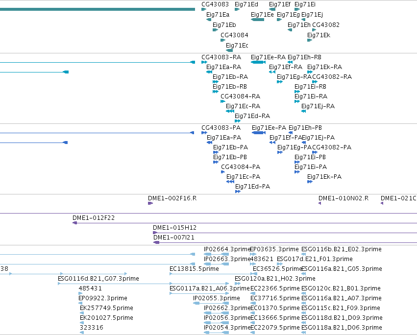Select transcript Eig71Ej-RA
Image resolution: width=417 pixels, height=335 pixels.
pyautogui.click(x=318, y=107)
